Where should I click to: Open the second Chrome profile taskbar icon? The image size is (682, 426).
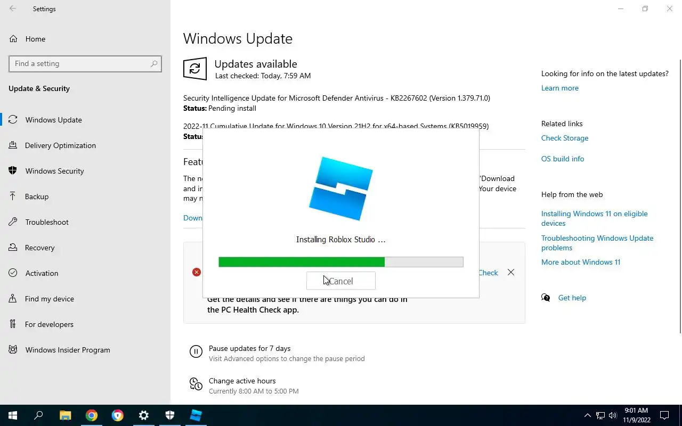(x=118, y=415)
